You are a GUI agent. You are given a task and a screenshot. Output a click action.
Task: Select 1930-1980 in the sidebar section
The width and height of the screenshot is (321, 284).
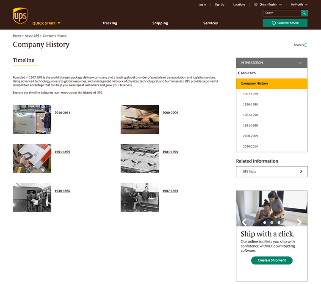click(250, 105)
